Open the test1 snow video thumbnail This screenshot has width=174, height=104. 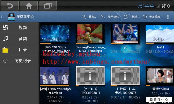tap(160, 34)
